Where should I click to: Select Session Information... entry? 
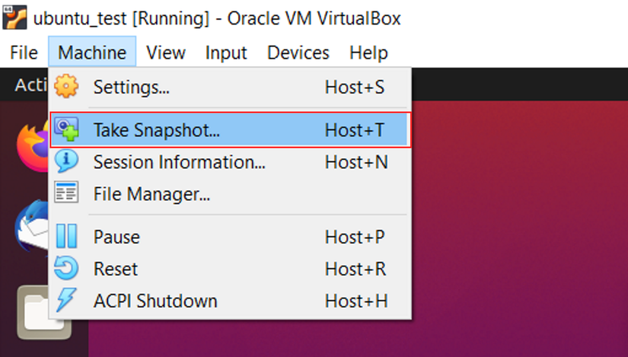pyautogui.click(x=179, y=161)
